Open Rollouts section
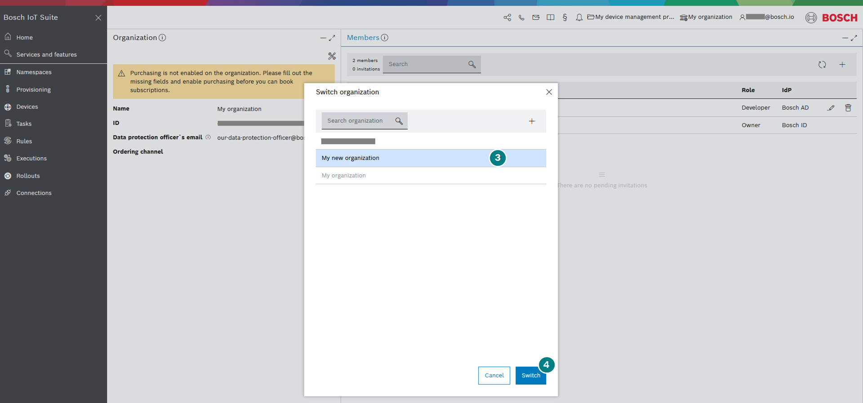Image resolution: width=863 pixels, height=403 pixels. point(28,176)
